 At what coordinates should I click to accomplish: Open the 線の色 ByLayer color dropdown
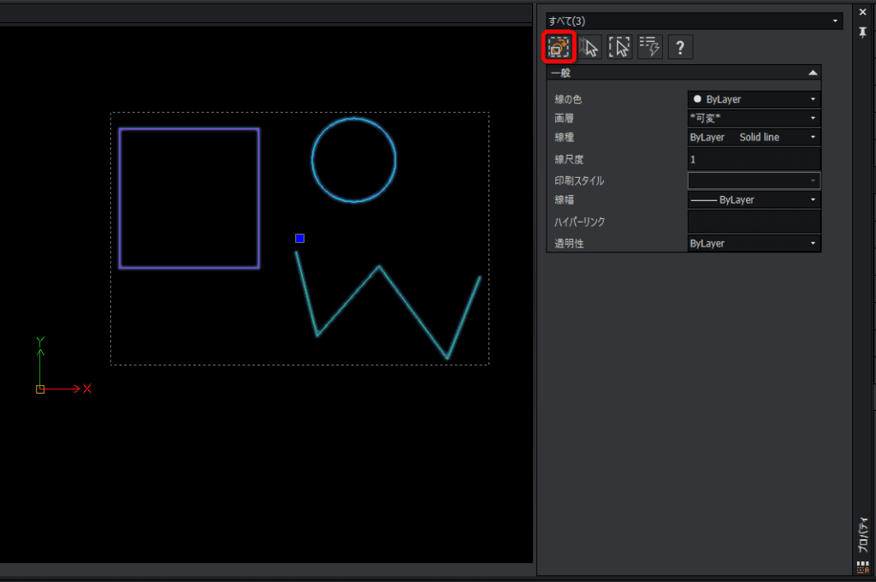coord(754,99)
